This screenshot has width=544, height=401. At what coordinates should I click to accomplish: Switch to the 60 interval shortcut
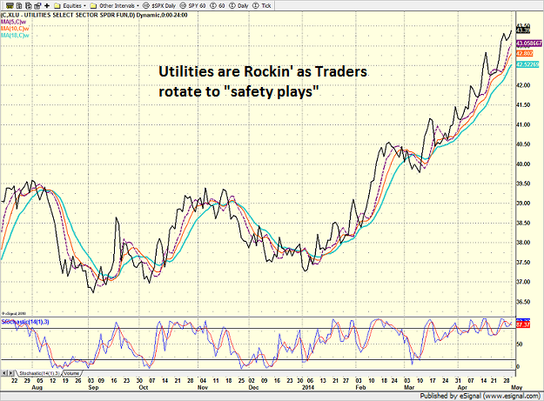click(218, 6)
